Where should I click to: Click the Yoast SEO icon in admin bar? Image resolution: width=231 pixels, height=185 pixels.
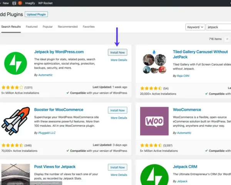point(14,3)
